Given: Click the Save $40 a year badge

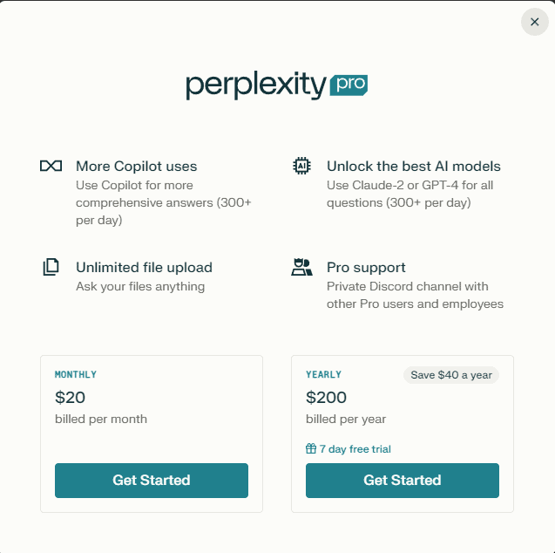Looking at the screenshot, I should 451,375.
